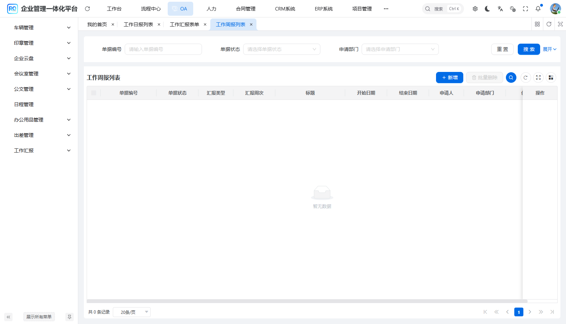Open the CRM系统 top menu

click(285, 9)
